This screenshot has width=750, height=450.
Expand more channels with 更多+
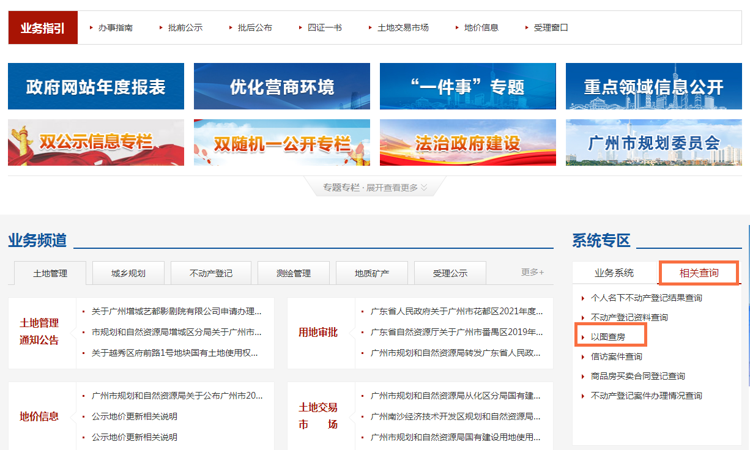click(x=532, y=272)
